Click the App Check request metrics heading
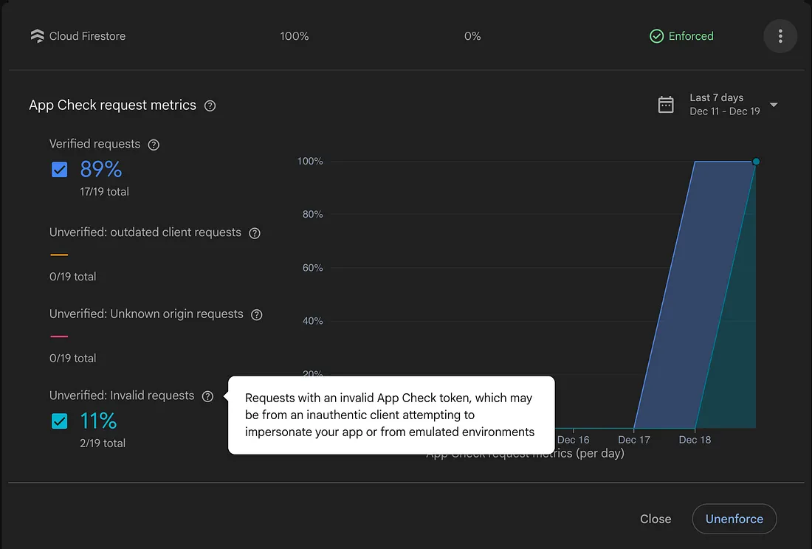 [112, 105]
